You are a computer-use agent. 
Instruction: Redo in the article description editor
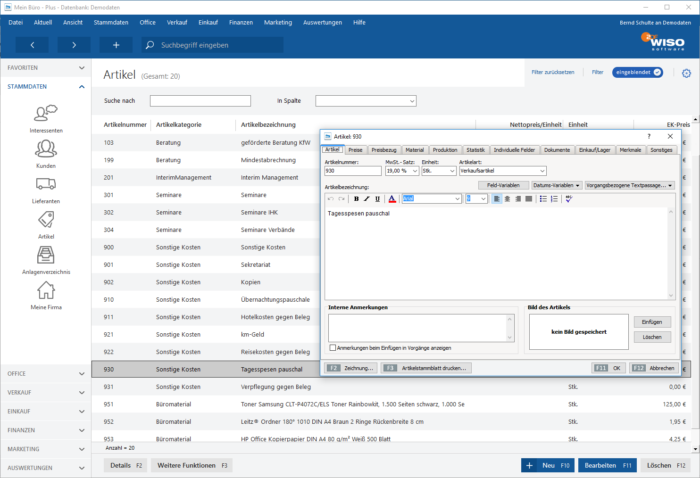click(x=342, y=199)
